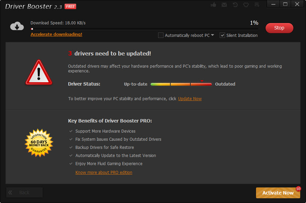Viewport: 306px width, 203px height.
Task: Expand the Automatically reboot PC dropdown arrow
Action: point(212,35)
